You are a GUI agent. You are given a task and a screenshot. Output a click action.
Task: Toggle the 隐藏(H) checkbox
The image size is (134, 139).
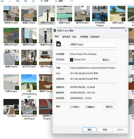pyautogui.click(x=86, y=107)
